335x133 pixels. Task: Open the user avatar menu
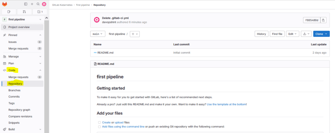pos(44,4)
